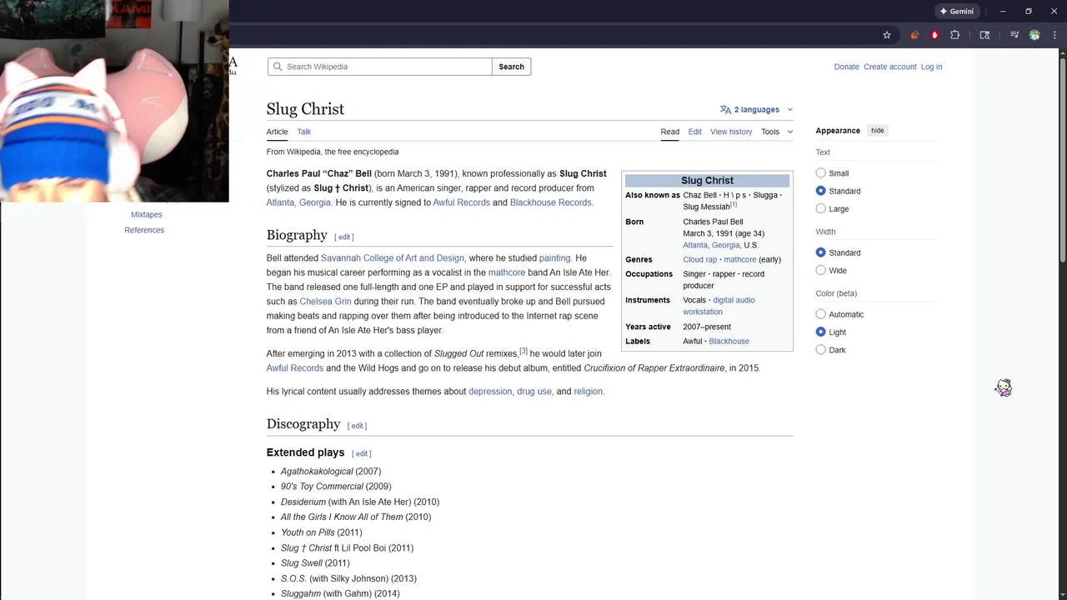Select Standard text size
1067x600 pixels.
pos(820,191)
